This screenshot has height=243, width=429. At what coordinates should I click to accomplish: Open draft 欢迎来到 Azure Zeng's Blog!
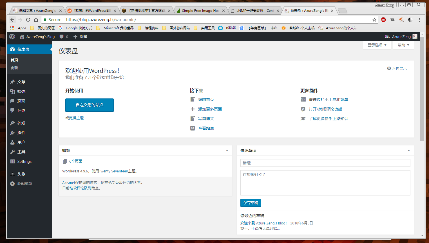(x=263, y=223)
